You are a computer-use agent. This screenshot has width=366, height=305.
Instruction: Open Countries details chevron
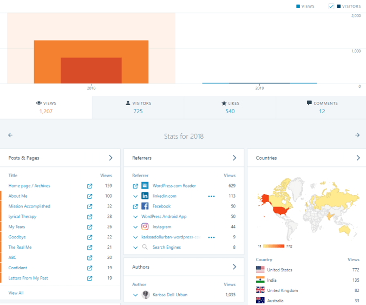point(358,158)
